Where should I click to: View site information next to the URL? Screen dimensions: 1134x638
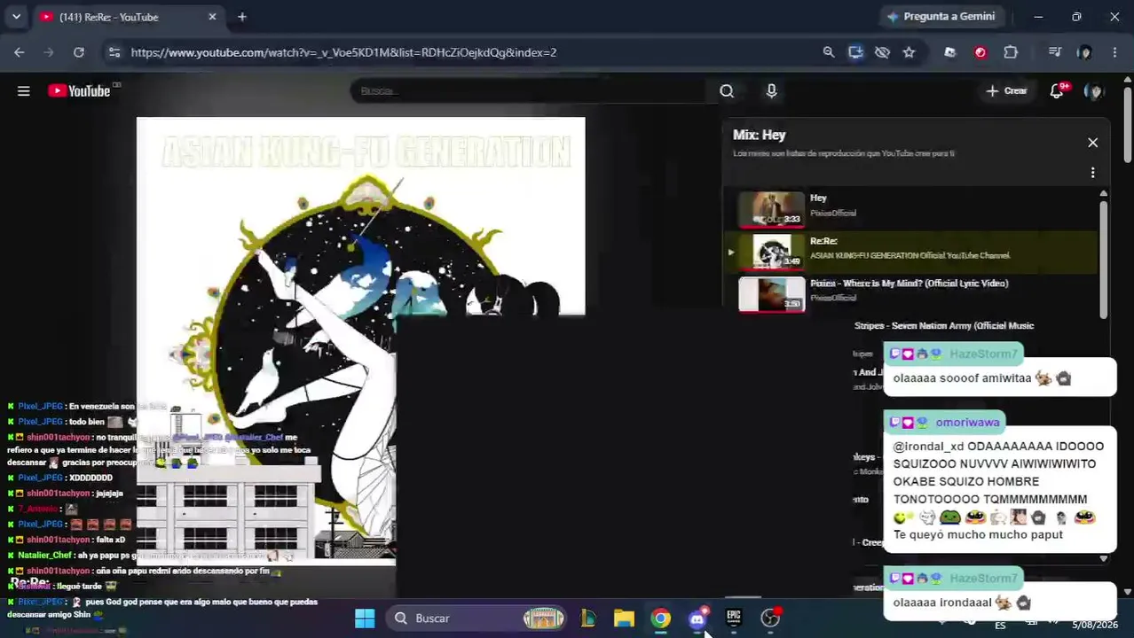click(114, 52)
